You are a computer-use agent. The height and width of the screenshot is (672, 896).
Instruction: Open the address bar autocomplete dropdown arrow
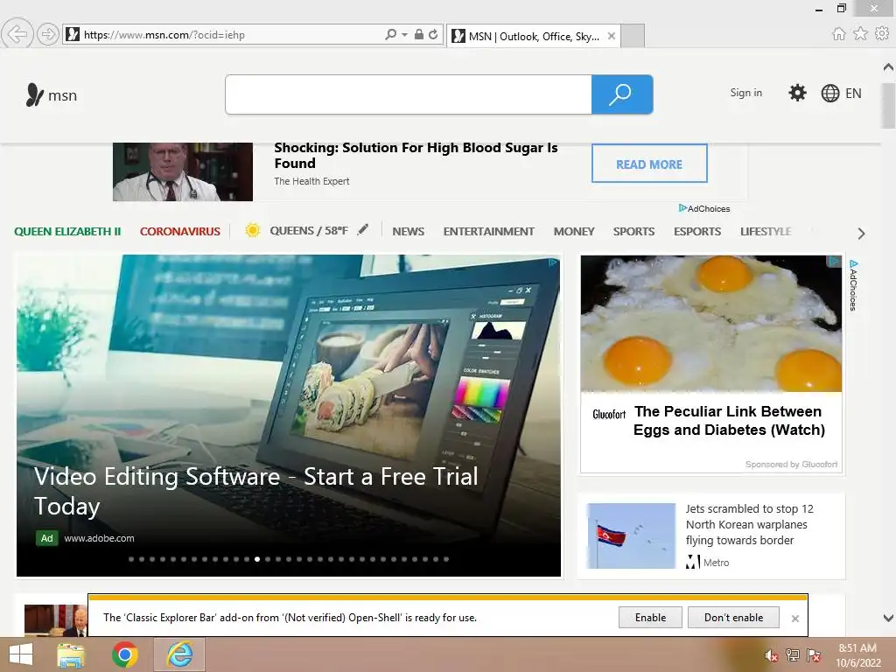pyautogui.click(x=404, y=34)
